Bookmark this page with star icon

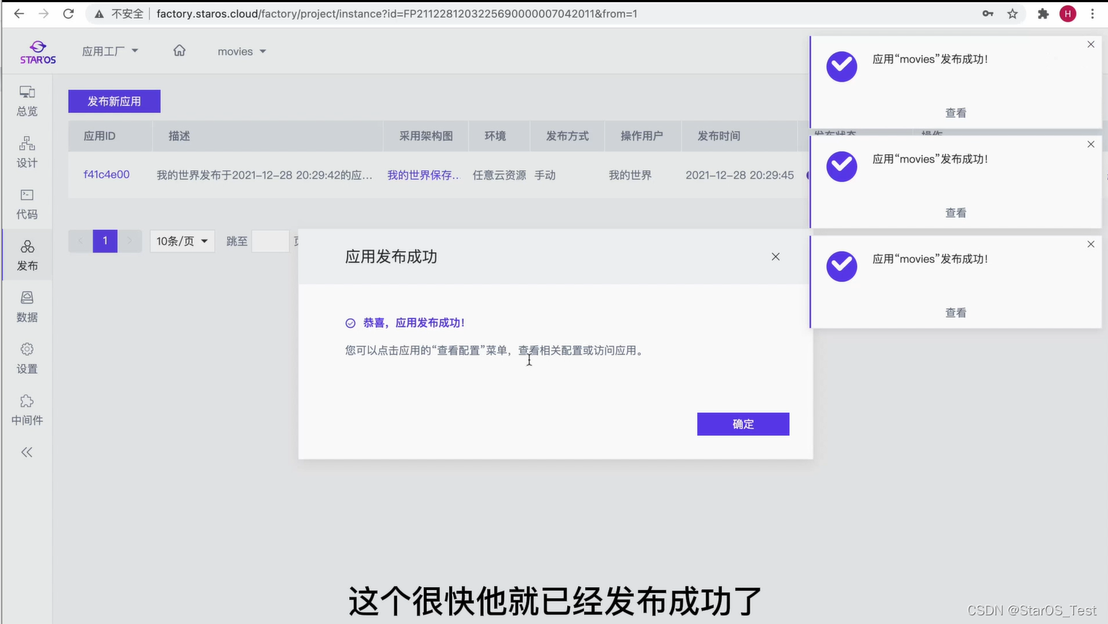pyautogui.click(x=1012, y=14)
